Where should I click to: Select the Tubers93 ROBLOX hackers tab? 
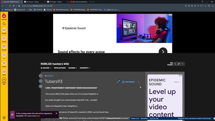pyautogui.click(x=11, y=2)
